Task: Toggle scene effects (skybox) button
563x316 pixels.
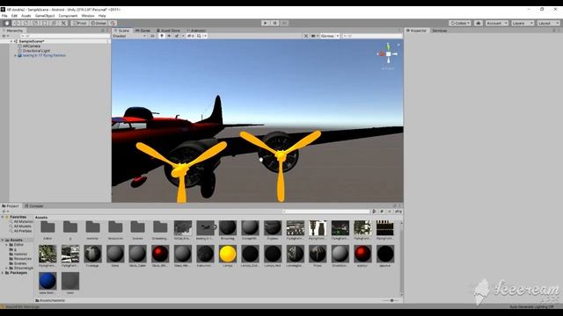Action: point(177,36)
